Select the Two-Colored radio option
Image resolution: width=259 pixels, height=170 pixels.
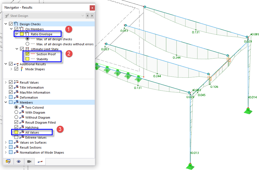(x=16, y=107)
